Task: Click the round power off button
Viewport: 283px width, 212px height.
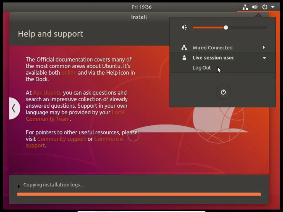Action: (223, 92)
